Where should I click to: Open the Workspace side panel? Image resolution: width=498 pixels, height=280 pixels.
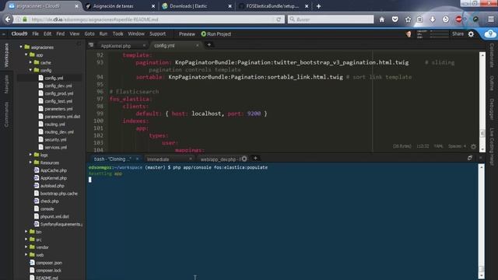(x=6, y=55)
